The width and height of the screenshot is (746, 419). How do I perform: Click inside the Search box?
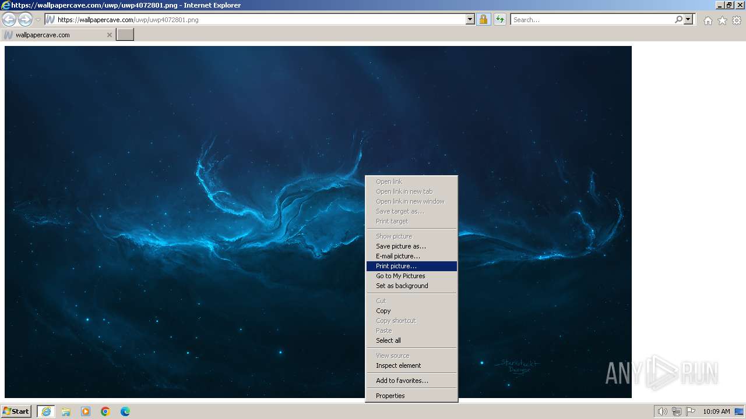[592, 20]
